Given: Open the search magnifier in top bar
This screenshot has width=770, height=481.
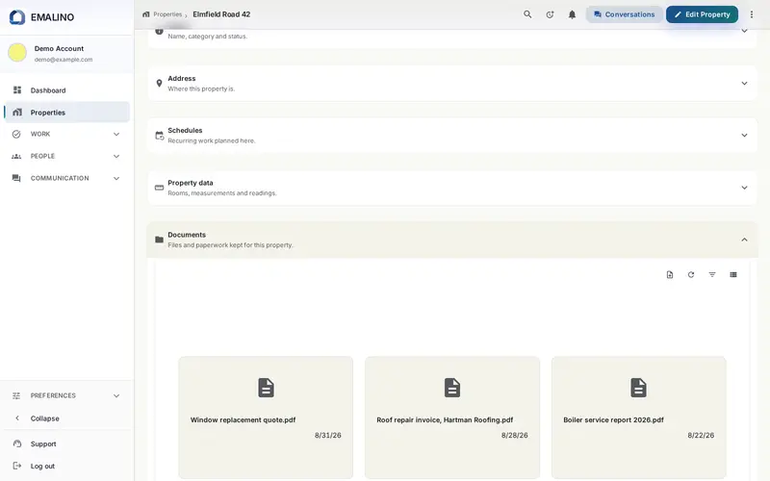Looking at the screenshot, I should (527, 14).
